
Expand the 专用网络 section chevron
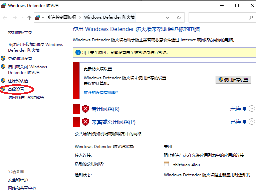click(252, 109)
